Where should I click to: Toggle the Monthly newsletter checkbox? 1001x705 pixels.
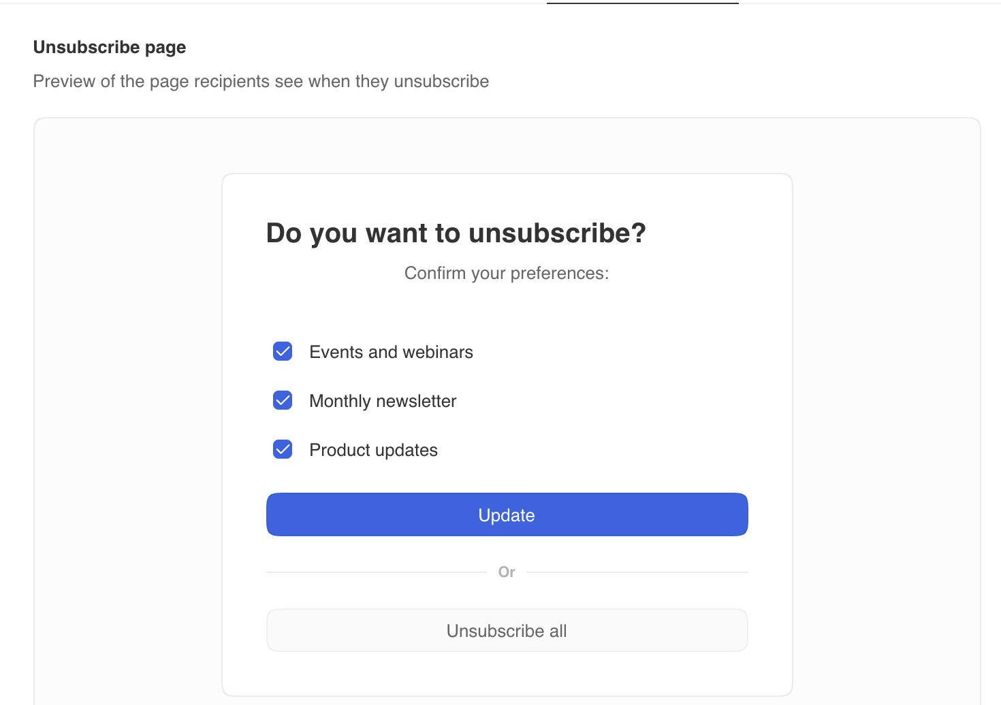click(x=283, y=400)
